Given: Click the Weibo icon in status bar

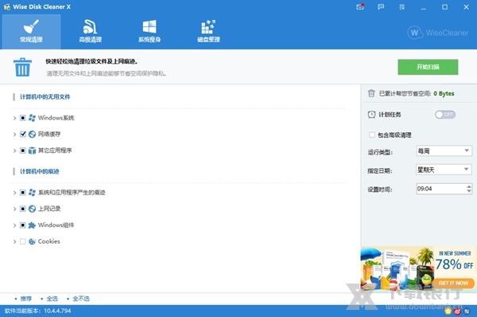Looking at the screenshot, I should coord(457,311).
